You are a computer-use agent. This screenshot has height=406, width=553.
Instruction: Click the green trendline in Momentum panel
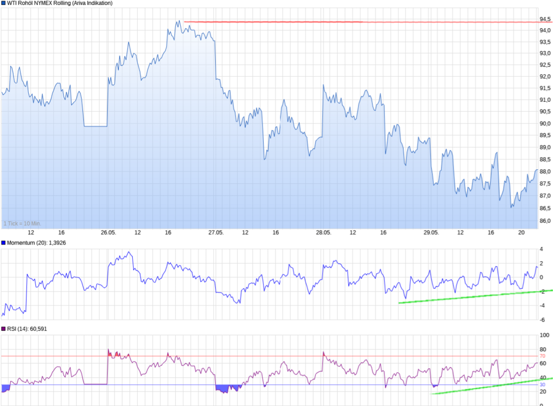tap(476, 296)
